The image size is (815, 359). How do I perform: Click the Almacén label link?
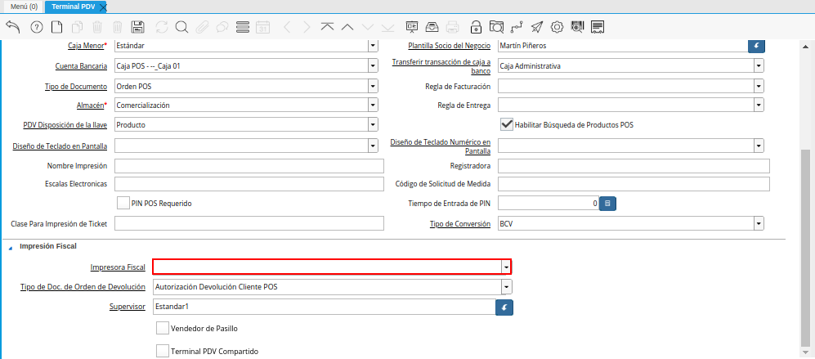click(x=90, y=105)
